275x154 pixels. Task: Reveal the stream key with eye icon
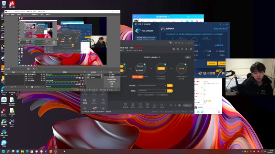[x=165, y=91]
